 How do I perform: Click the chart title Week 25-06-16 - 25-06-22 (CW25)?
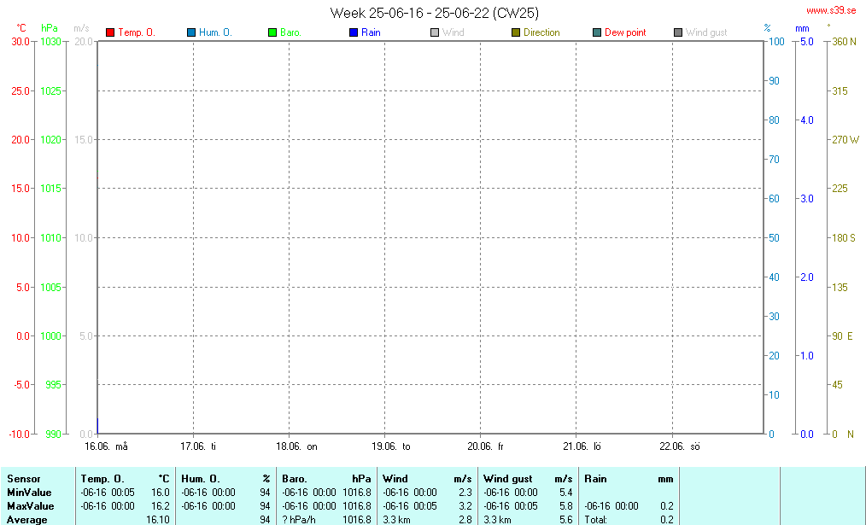[x=434, y=13]
